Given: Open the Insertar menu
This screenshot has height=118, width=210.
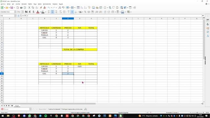Looking at the screenshot, I should tap(18, 4).
